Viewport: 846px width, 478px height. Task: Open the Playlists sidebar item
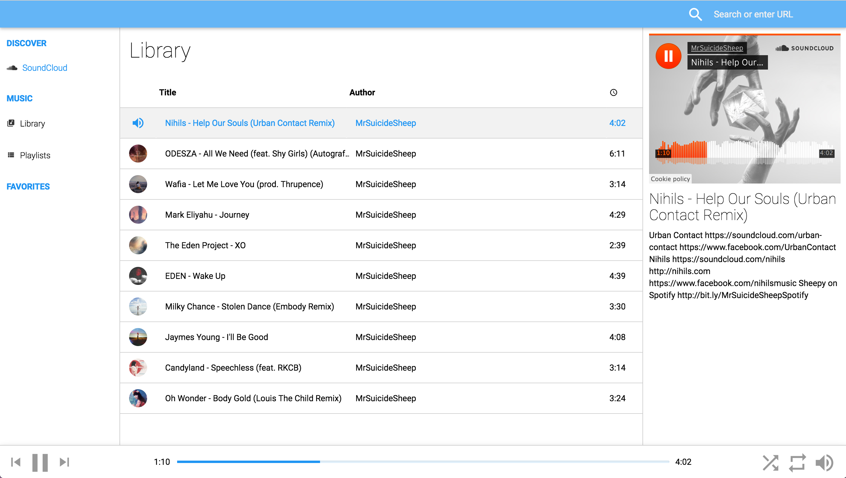click(35, 155)
